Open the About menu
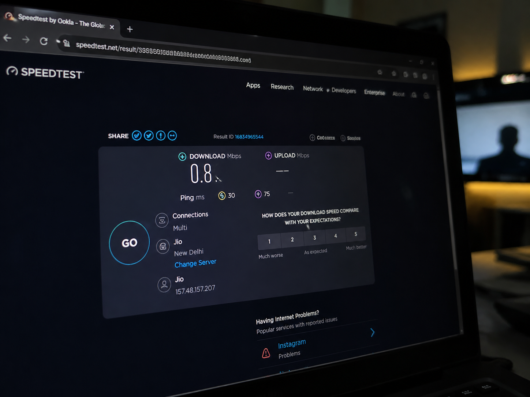Viewport: 530px width, 397px height. pos(398,94)
